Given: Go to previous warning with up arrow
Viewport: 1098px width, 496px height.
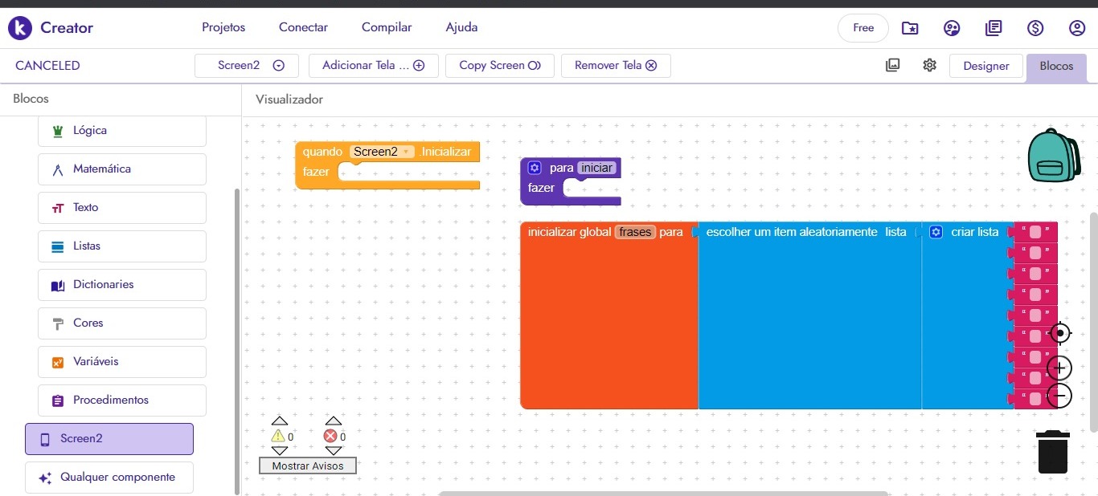Looking at the screenshot, I should 280,421.
